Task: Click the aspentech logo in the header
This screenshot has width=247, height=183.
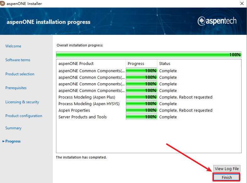Action: 217,21
